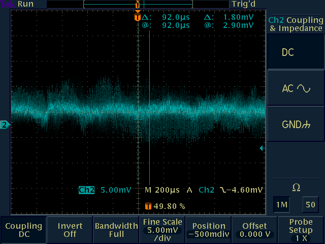325x244 pixels.
Task: Select GND coupling option
Action: pyautogui.click(x=296, y=125)
